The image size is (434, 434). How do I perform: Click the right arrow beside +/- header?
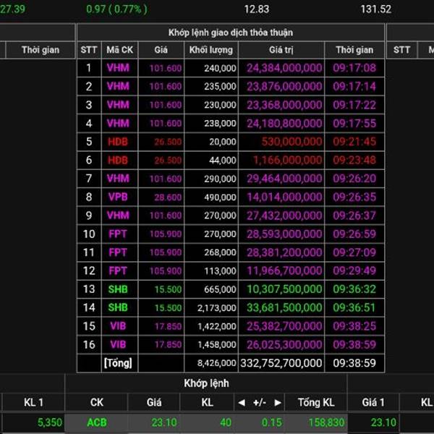[278, 402]
